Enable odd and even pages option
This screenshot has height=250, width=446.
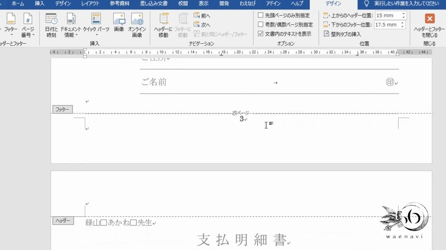pos(261,24)
